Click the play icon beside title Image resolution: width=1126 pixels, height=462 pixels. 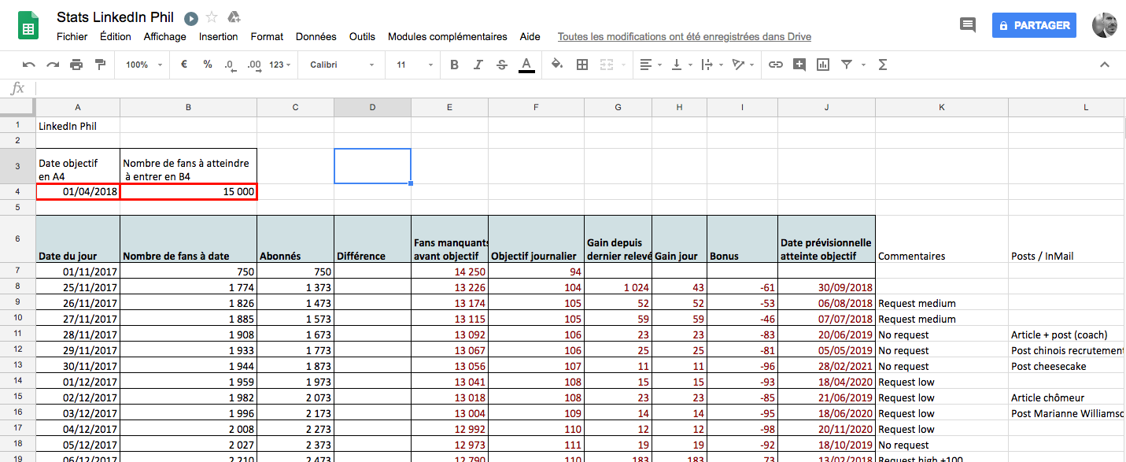pyautogui.click(x=191, y=18)
